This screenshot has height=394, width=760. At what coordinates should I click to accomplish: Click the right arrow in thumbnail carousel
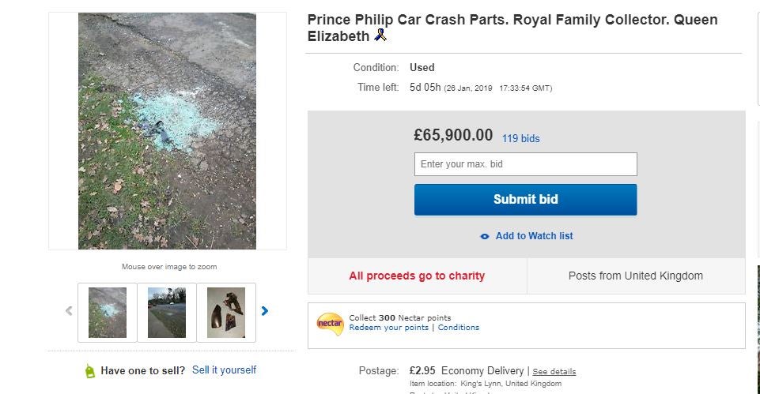click(265, 311)
